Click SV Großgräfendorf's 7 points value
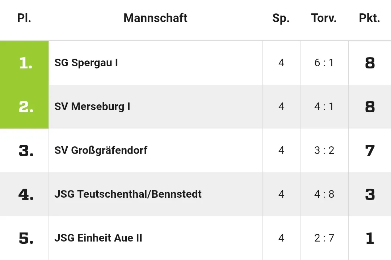 tap(370, 150)
